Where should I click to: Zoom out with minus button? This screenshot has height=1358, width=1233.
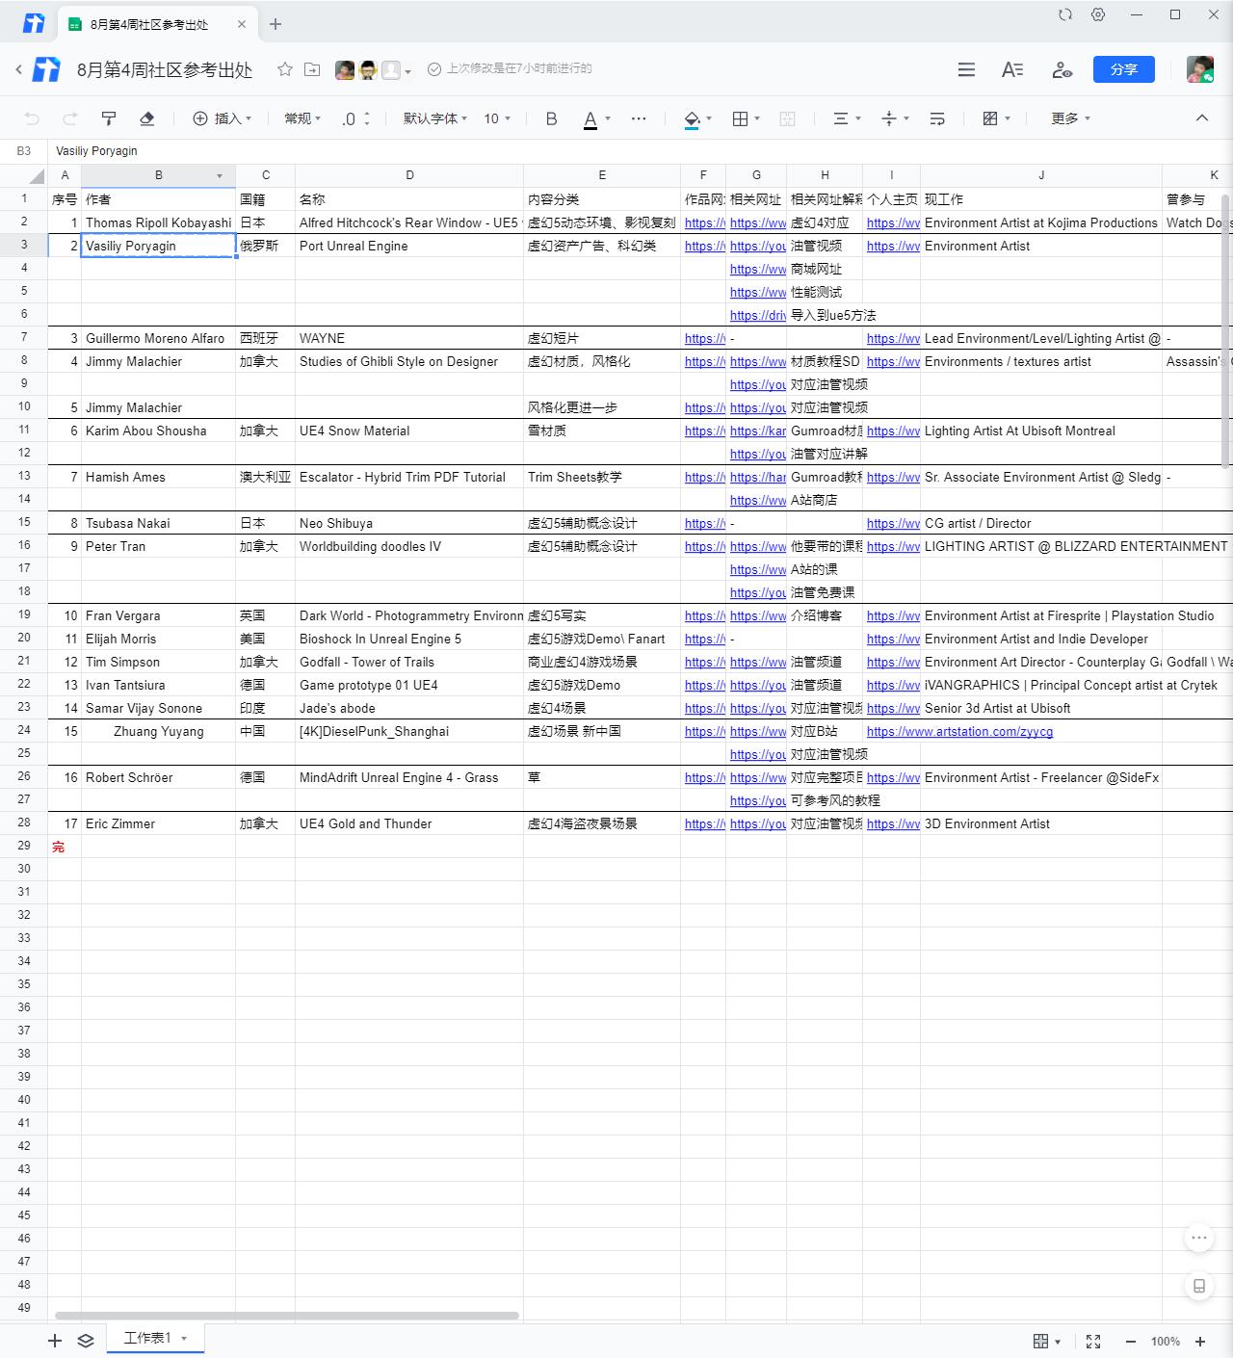coord(1131,1342)
